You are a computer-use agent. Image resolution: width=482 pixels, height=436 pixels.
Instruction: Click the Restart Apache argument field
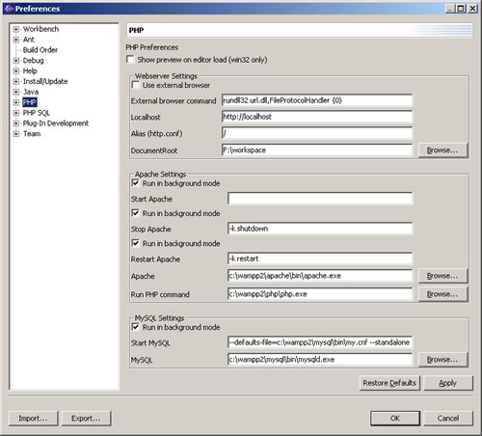320,259
